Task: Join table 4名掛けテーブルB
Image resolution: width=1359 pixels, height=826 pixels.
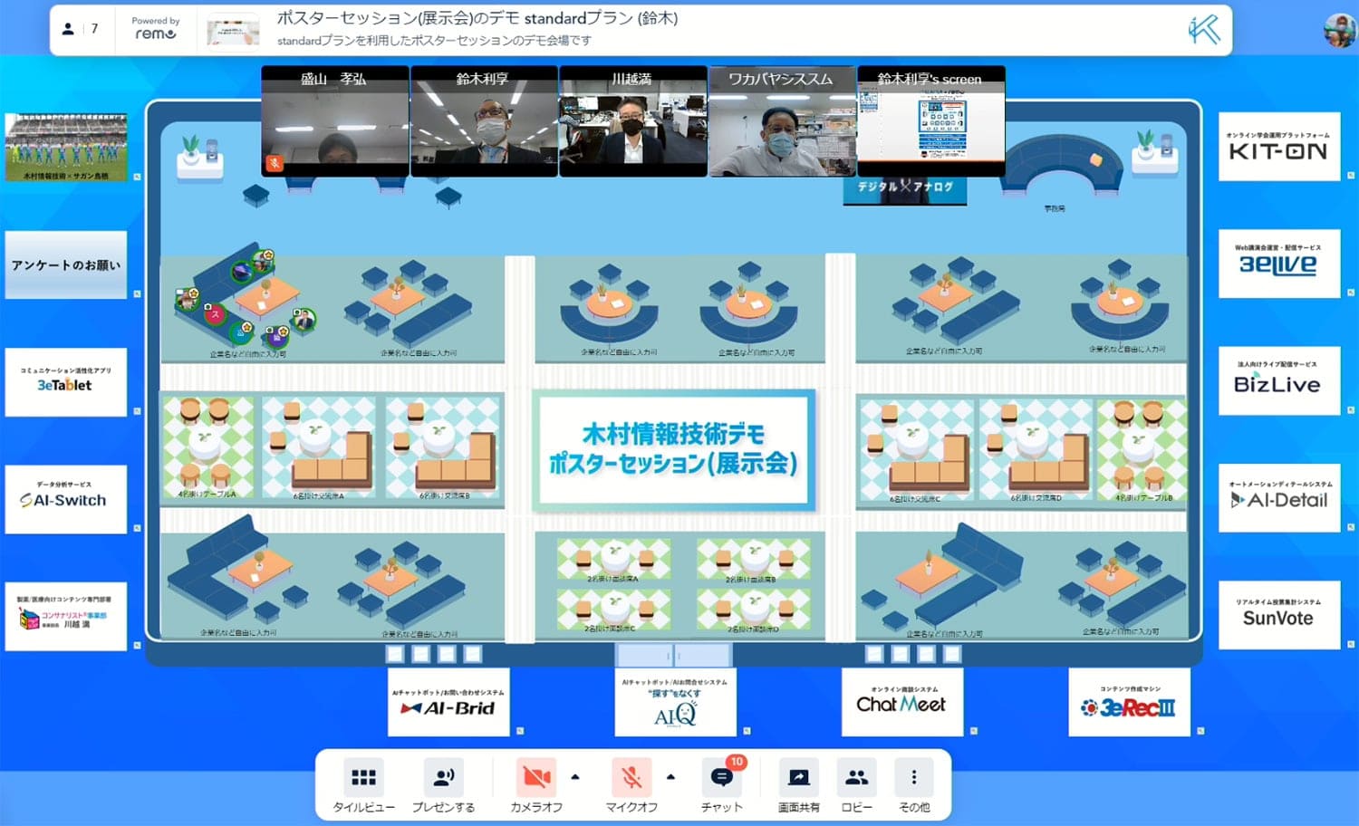Action: tap(1142, 450)
